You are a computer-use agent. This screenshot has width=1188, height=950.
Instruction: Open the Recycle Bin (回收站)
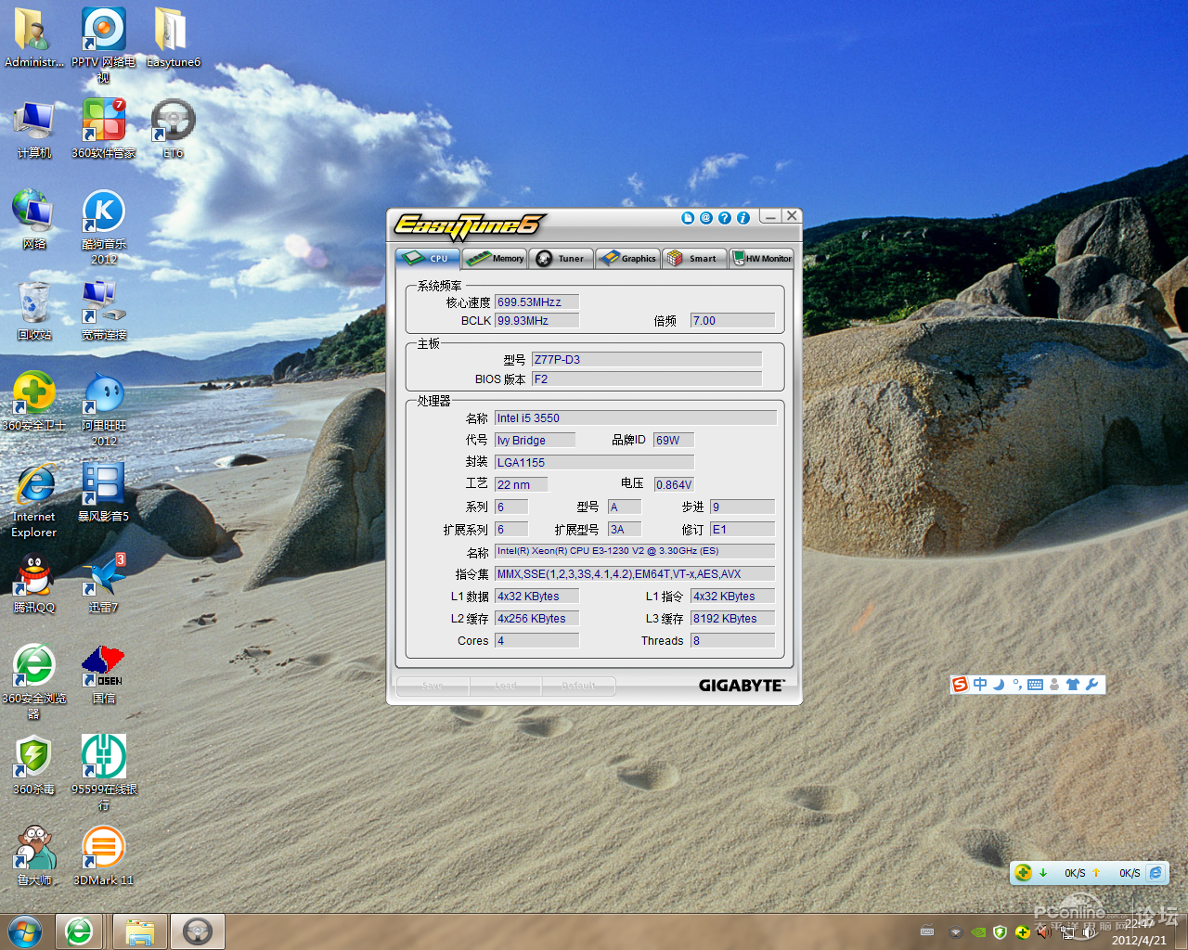(34, 311)
